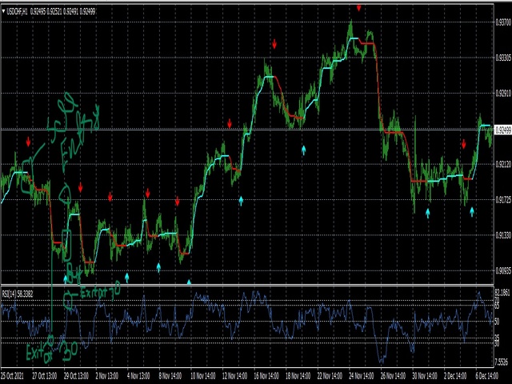The image size is (512, 384).
Task: Click the 0.92120 price axis label
Action: point(503,164)
